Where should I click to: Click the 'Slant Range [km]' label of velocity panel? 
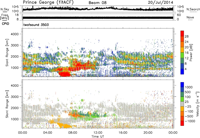pos(7,104)
